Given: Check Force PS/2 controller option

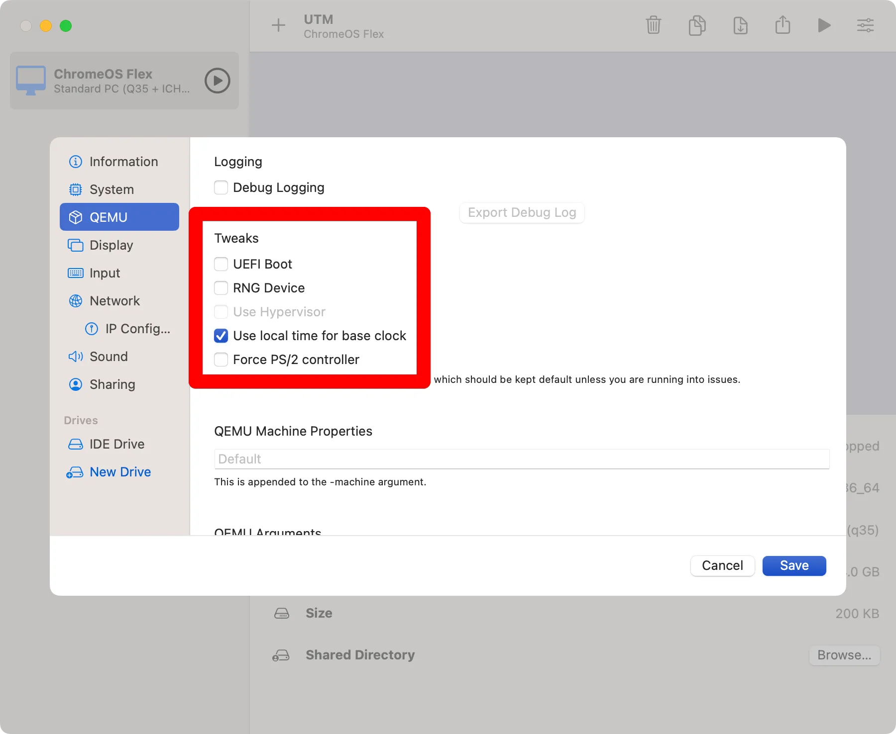Looking at the screenshot, I should click(x=221, y=360).
